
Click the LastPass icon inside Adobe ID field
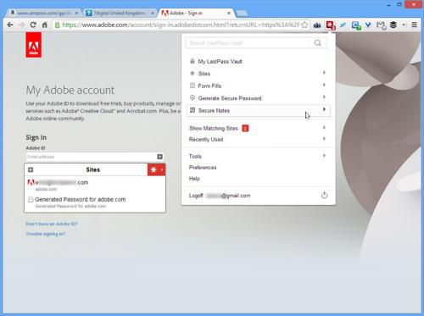(x=159, y=157)
